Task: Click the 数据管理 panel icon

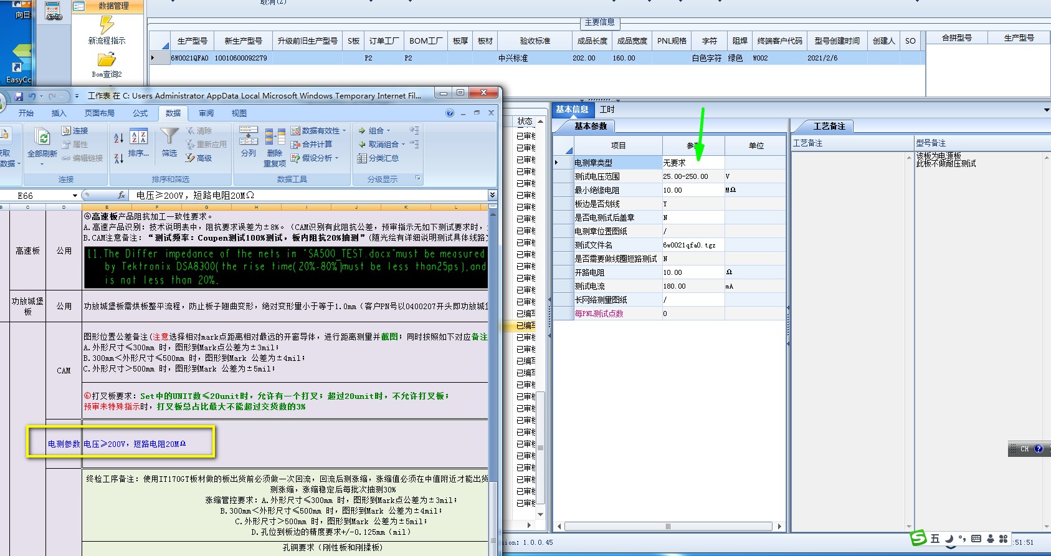Action: click(79, 6)
